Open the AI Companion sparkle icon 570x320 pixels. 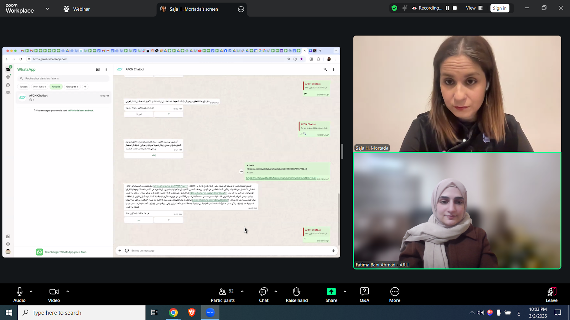405,8
